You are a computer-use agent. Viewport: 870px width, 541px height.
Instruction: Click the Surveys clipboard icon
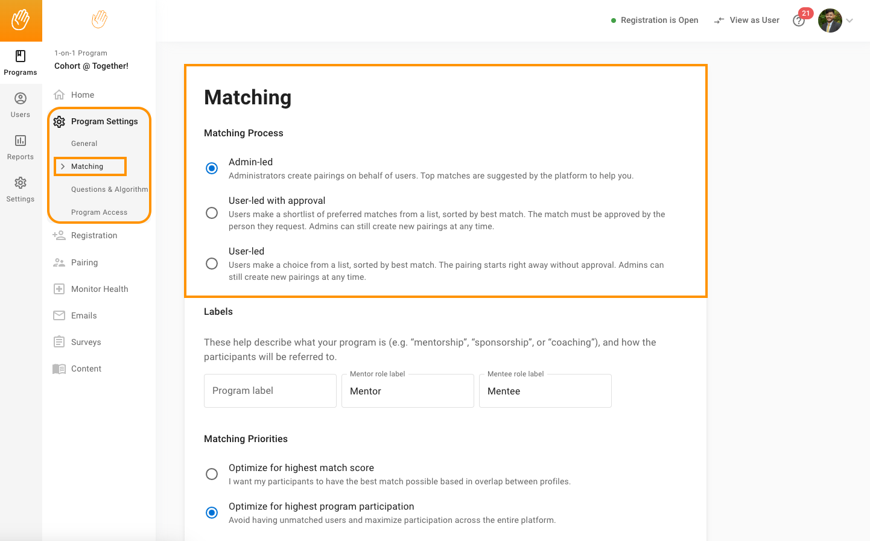pos(59,342)
